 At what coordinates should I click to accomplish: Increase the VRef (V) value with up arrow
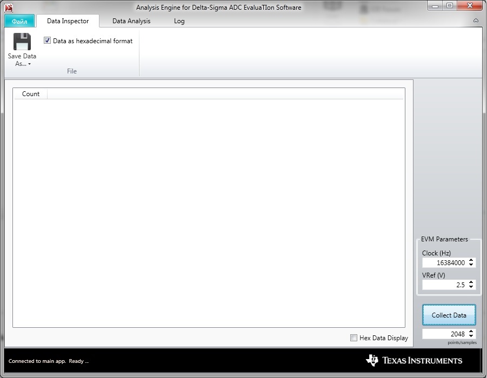tap(471, 282)
